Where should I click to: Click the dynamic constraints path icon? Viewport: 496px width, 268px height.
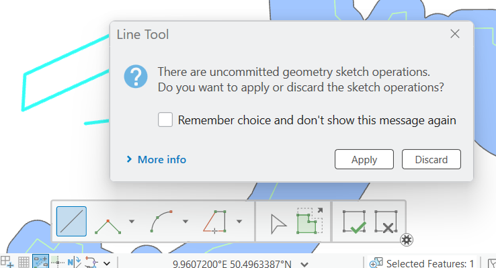[91, 263]
